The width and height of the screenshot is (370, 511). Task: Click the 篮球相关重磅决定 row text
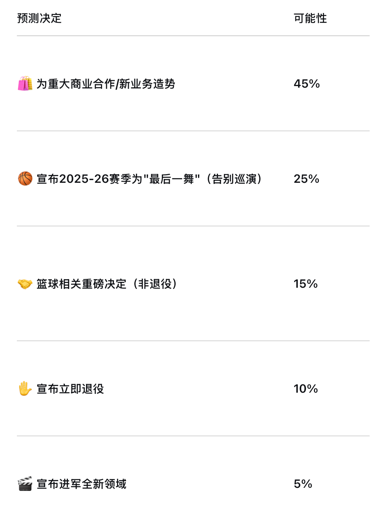81,284
